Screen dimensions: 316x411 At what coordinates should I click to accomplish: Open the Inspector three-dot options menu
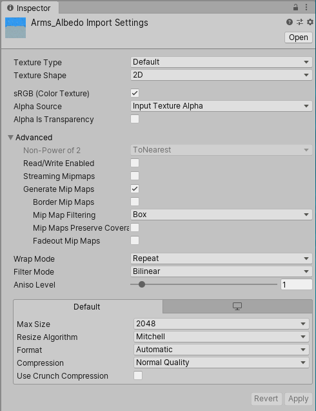click(306, 7)
